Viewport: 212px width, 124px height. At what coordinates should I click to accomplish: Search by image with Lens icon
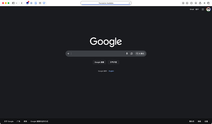(132, 54)
